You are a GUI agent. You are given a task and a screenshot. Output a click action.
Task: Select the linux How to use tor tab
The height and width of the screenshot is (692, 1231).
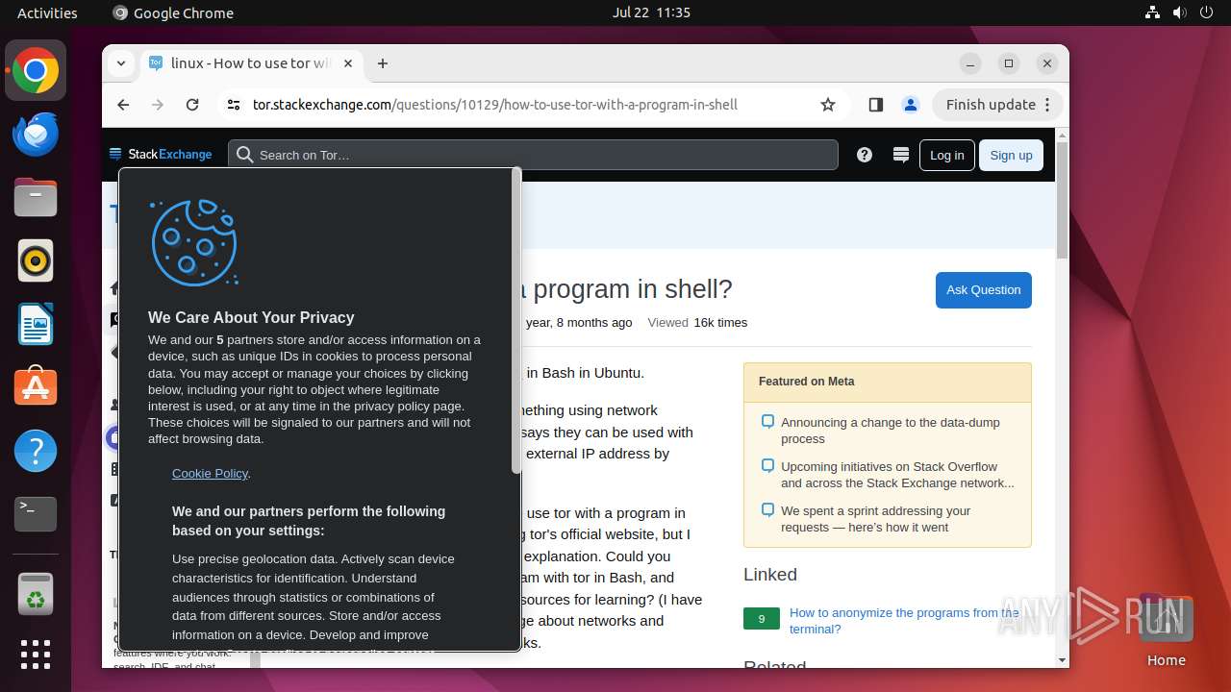click(252, 63)
